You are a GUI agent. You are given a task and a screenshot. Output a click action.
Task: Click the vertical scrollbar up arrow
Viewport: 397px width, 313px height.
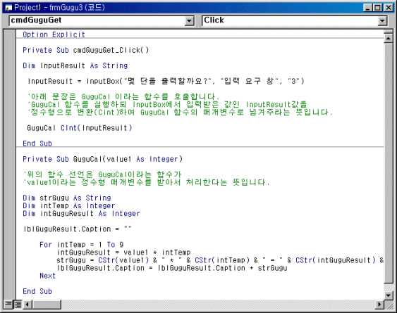coord(388,39)
